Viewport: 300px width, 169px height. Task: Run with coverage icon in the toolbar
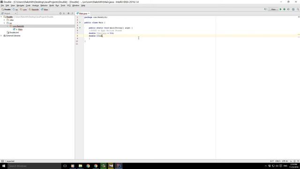(289, 9)
